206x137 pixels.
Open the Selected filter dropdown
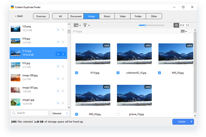point(60,113)
